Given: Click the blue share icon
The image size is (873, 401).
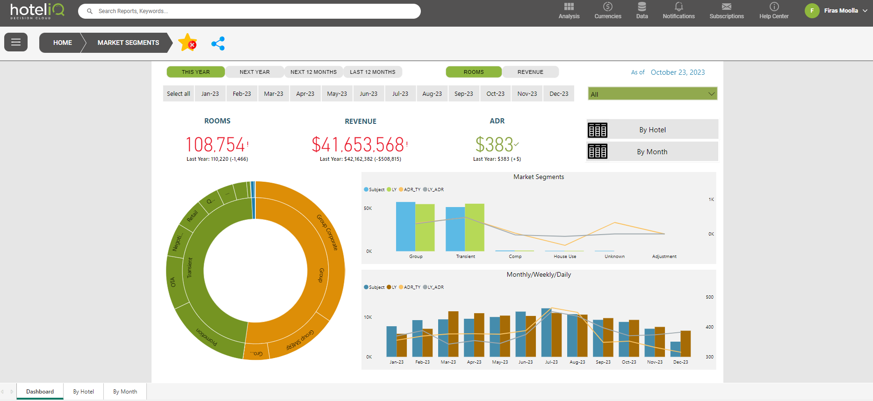Looking at the screenshot, I should click(218, 43).
